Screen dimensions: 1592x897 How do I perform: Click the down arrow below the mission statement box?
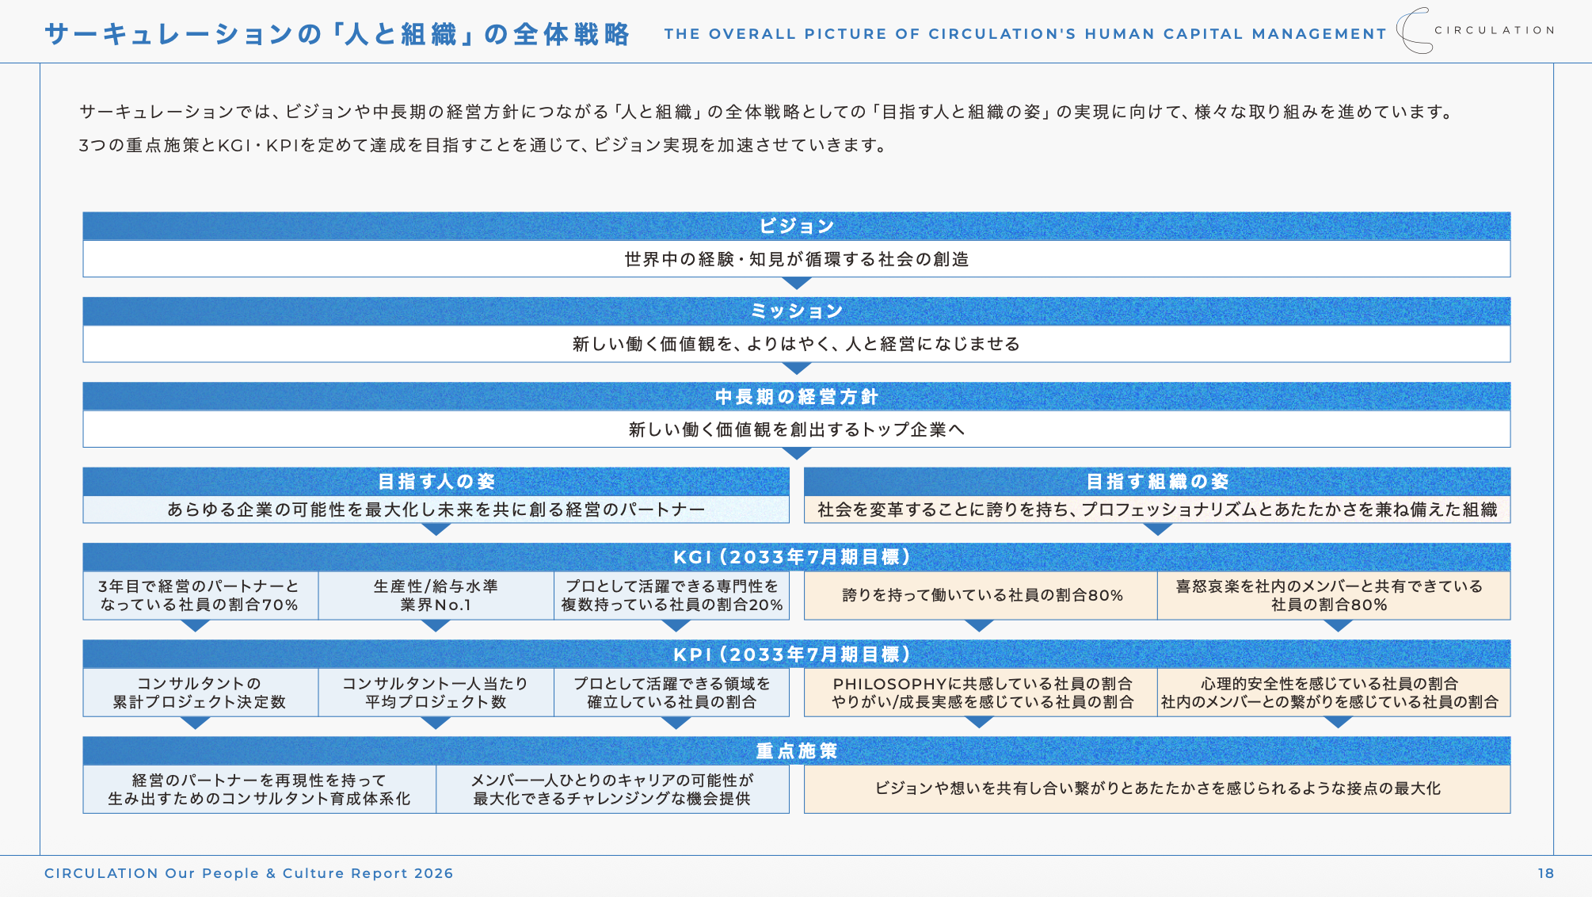pos(796,368)
